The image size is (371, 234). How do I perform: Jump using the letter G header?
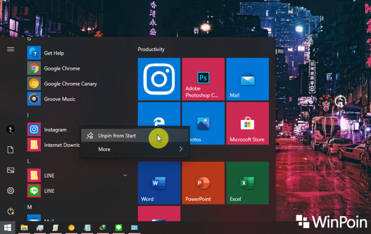pyautogui.click(x=29, y=39)
